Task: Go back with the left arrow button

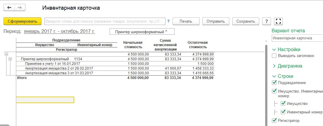Action: pyautogui.click(x=9, y=8)
